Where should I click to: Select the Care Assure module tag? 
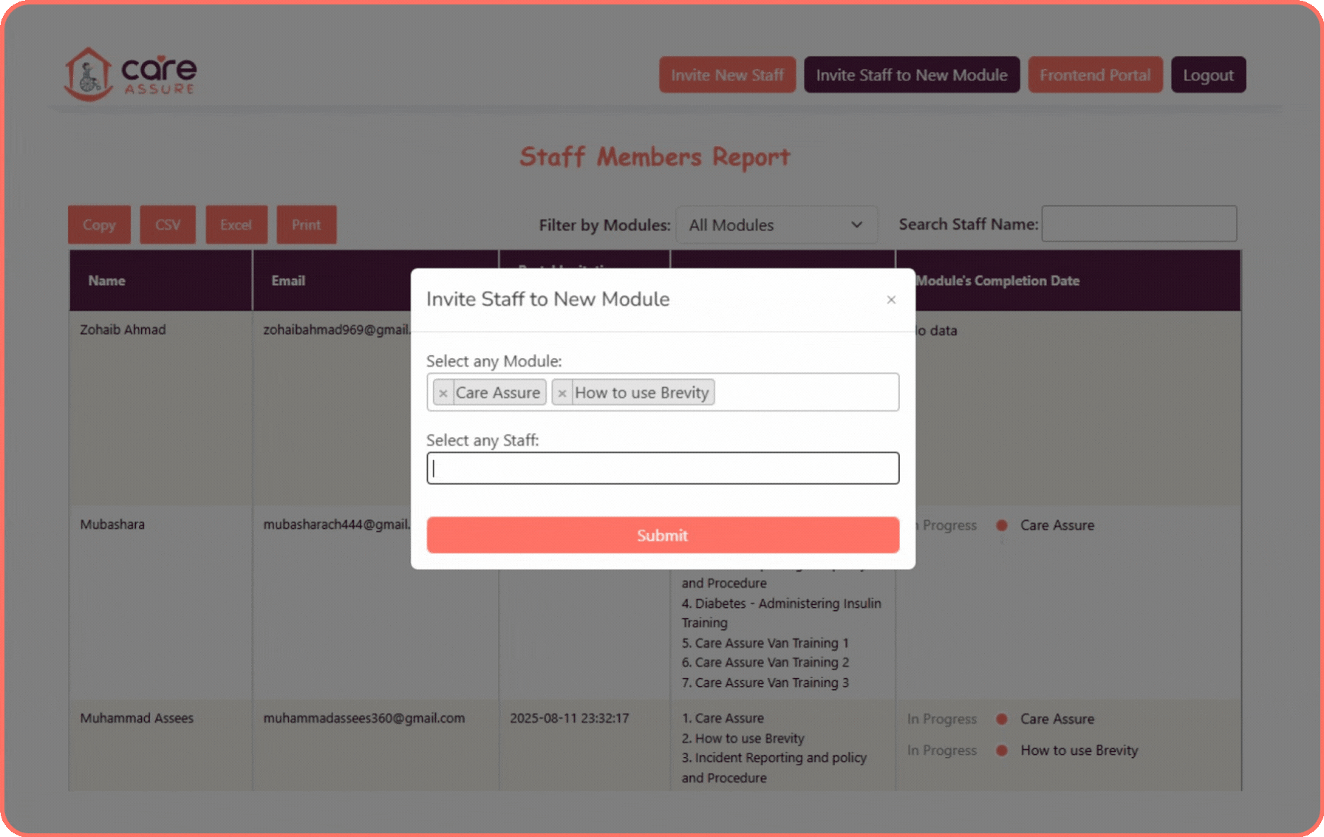tap(498, 392)
